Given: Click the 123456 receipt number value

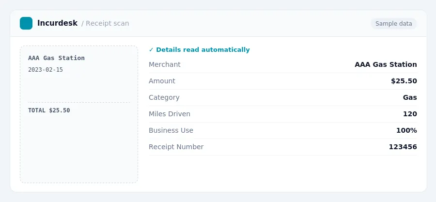Looking at the screenshot, I should (403, 147).
